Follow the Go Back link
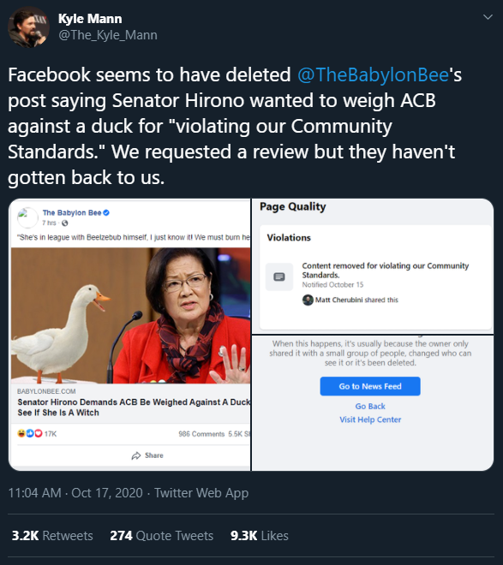This screenshot has width=503, height=565. (x=370, y=406)
